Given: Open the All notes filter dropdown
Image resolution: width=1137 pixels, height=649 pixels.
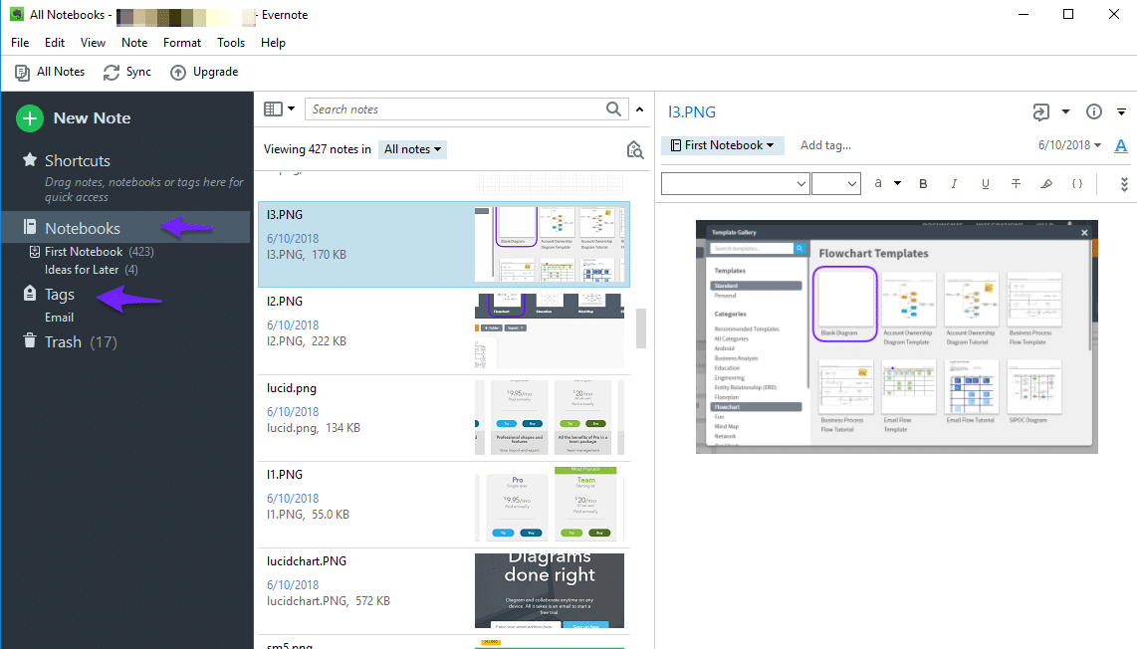Looking at the screenshot, I should pyautogui.click(x=412, y=148).
